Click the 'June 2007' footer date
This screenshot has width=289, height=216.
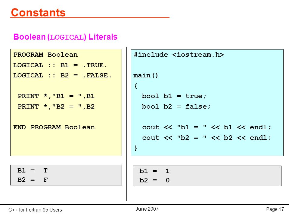pyautogui.click(x=147, y=209)
